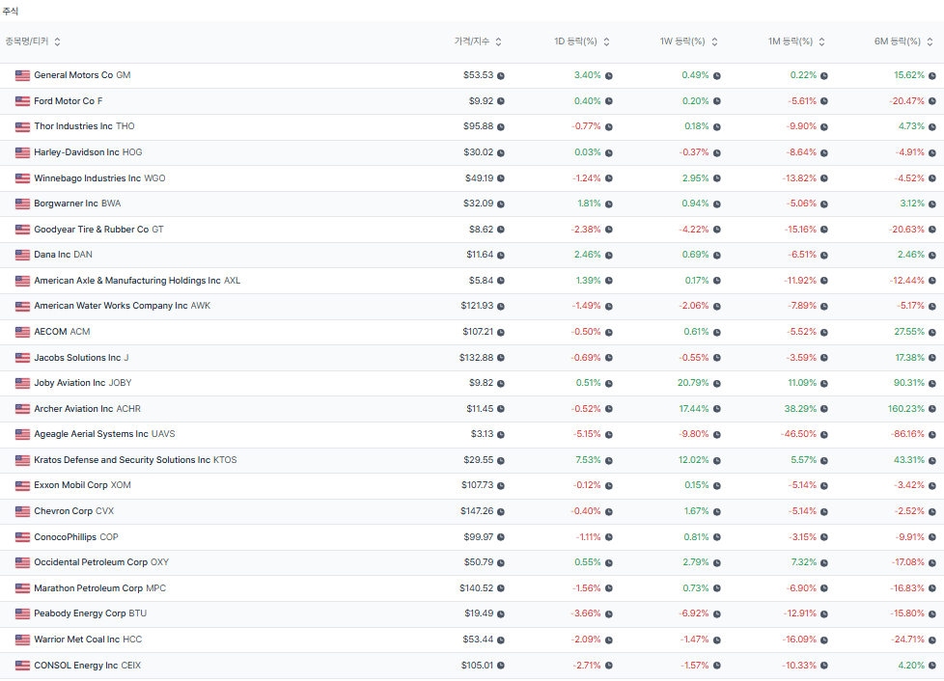Click clock icon beside Chevron price $147.26
Viewport: 944px width, 681px height.
point(501,511)
